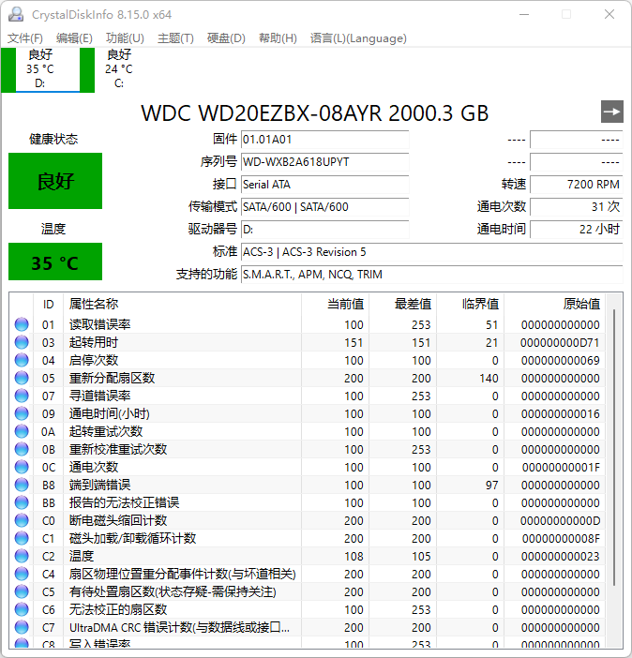This screenshot has height=658, width=632.
Task: Click the SMART list vertical scrollbar
Action: 614,447
